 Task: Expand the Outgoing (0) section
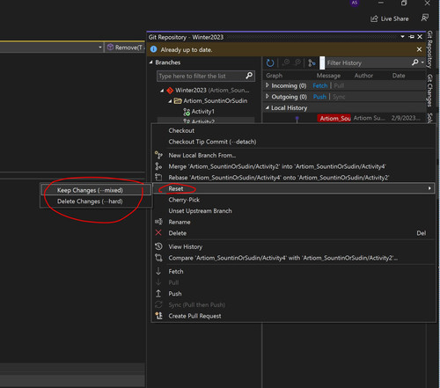(268, 97)
